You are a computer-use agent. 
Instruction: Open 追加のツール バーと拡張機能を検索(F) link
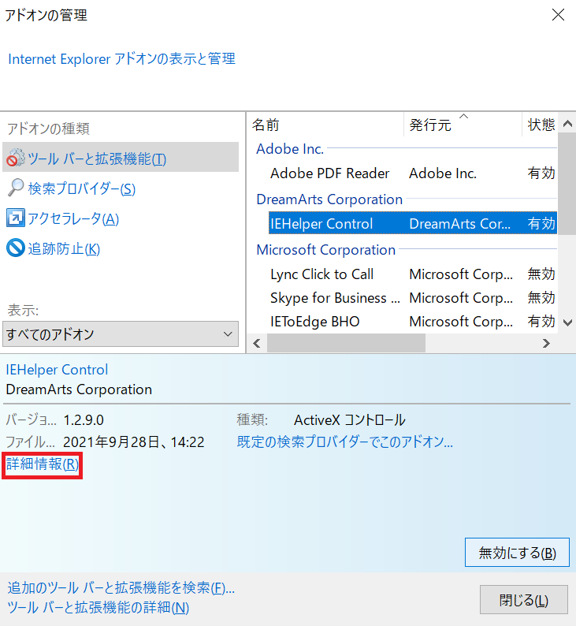[x=121, y=588]
